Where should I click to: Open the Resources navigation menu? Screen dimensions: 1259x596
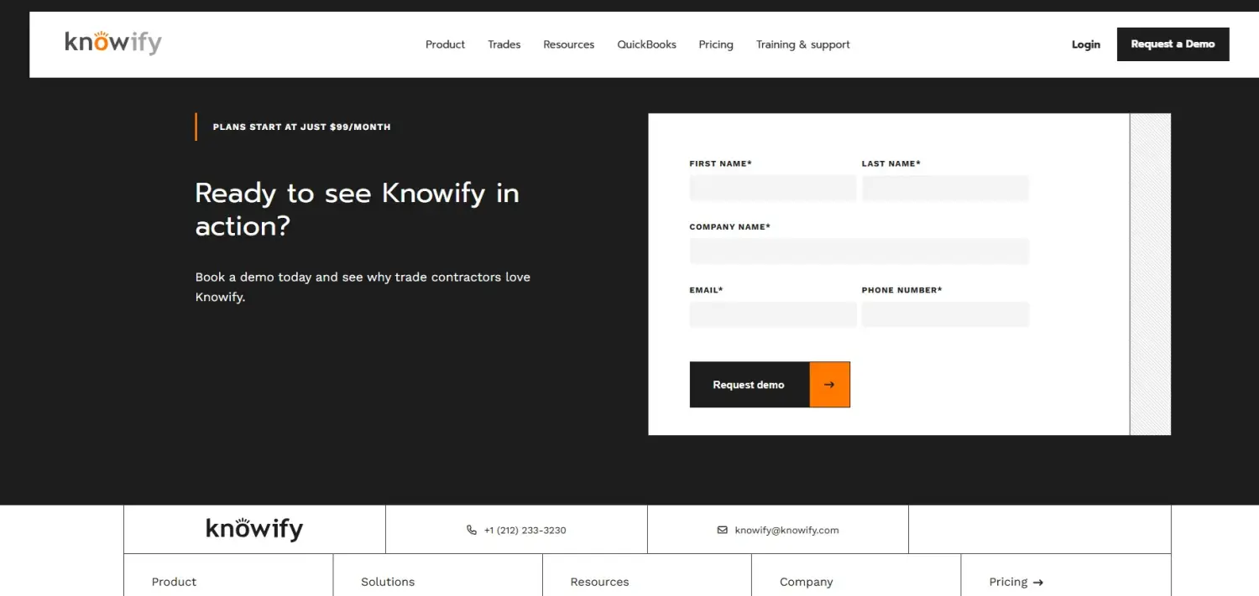pyautogui.click(x=568, y=44)
